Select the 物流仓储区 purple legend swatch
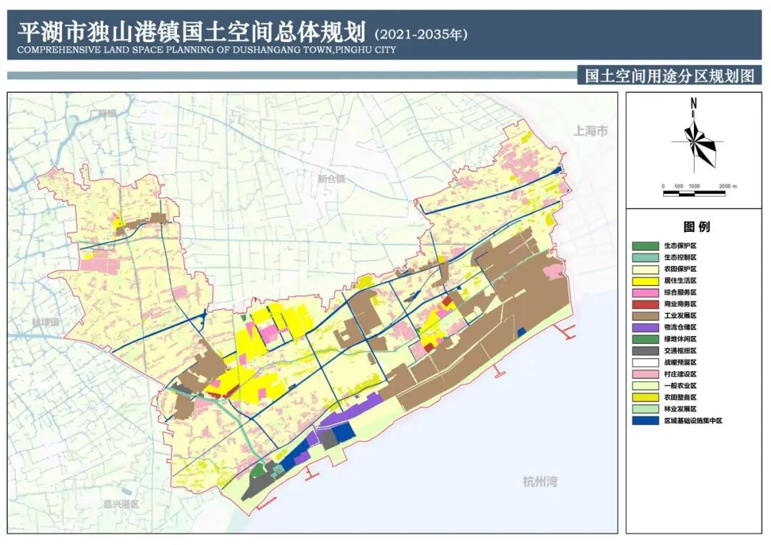The width and height of the screenshot is (771, 545). coord(645,327)
